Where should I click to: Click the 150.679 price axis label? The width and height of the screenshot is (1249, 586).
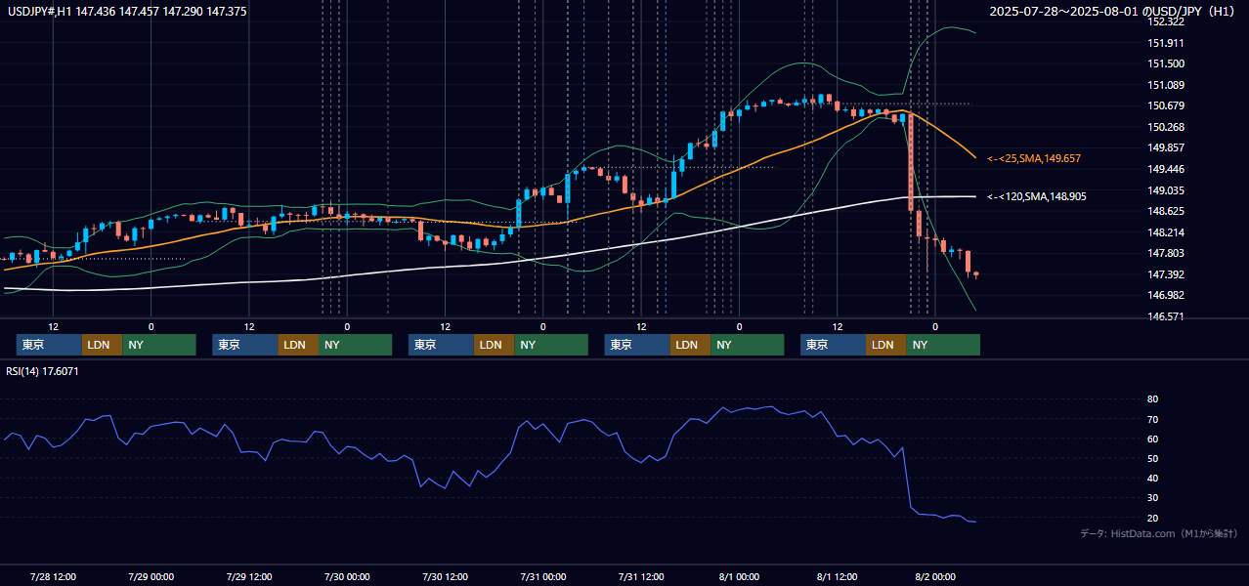(x=1167, y=105)
